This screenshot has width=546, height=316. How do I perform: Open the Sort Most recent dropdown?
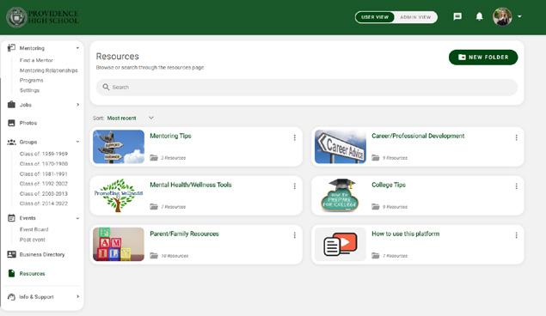(130, 118)
